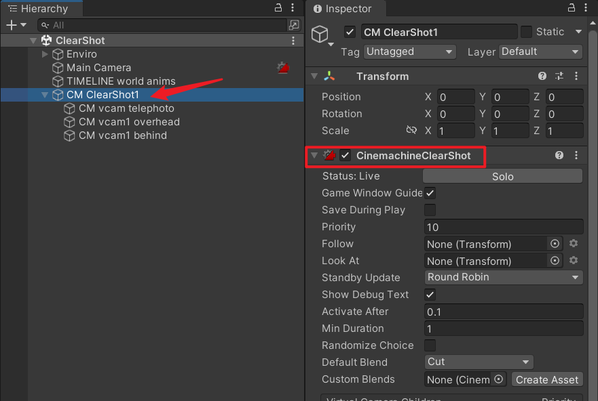598x401 pixels.
Task: Collapse the Transform component foldout
Action: (x=314, y=76)
